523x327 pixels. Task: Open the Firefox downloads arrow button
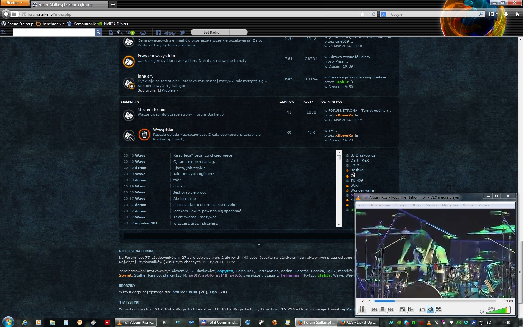tap(506, 14)
